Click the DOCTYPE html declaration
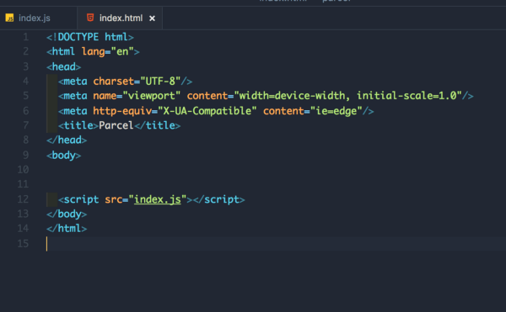The width and height of the screenshot is (506, 312). [x=90, y=37]
